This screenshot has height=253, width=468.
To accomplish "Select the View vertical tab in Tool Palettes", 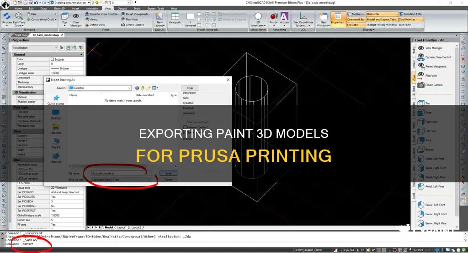I will [x=414, y=78].
